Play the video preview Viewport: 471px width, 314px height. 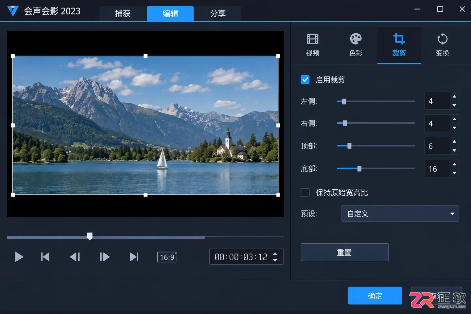pos(19,257)
